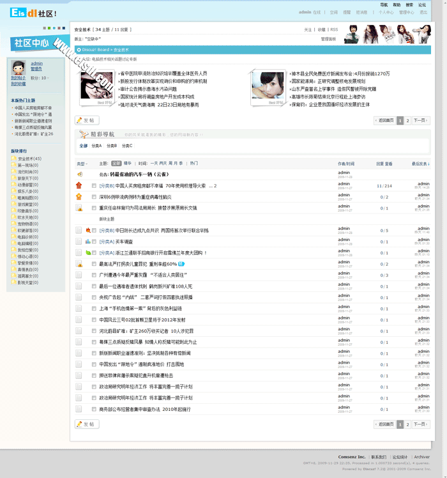Image resolution: width=447 pixels, height=478 pixels.
Task: Click the folder icon next to 安全技术(45)
Action: point(13,158)
